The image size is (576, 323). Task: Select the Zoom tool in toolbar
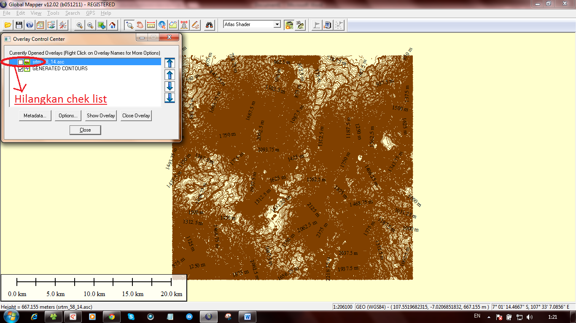129,25
